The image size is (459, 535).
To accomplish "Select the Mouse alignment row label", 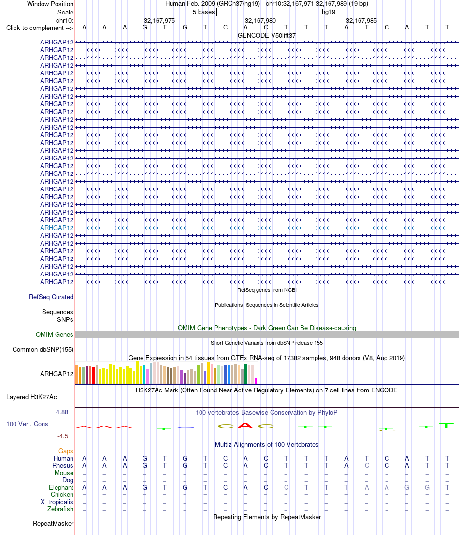I will coord(64,473).
